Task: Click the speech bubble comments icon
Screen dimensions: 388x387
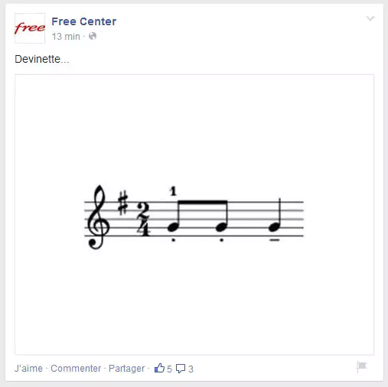Action: [x=181, y=369]
